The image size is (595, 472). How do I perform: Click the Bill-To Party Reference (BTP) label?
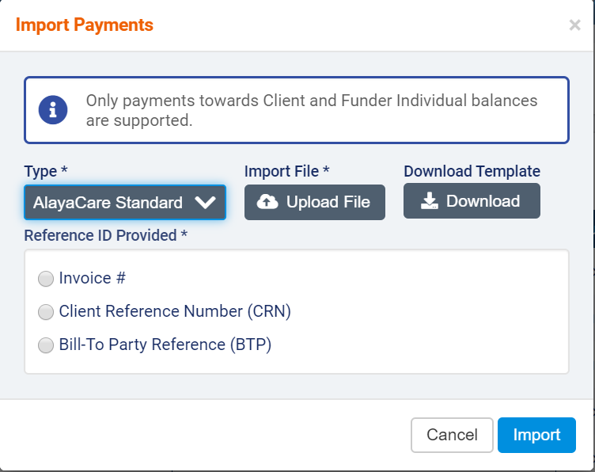tap(165, 344)
